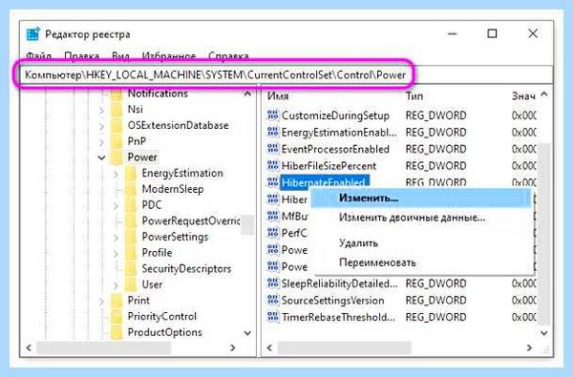Select the Notifications key in tree
573x377 pixels.
pyautogui.click(x=158, y=94)
